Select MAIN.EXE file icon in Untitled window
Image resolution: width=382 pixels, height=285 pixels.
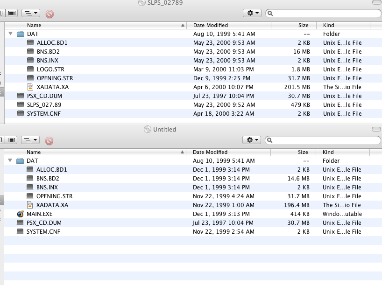[21, 214]
